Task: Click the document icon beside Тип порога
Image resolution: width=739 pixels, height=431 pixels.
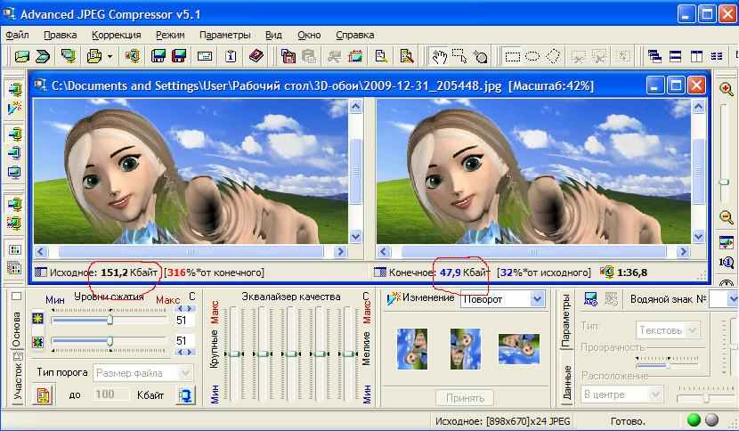Action: [x=43, y=395]
